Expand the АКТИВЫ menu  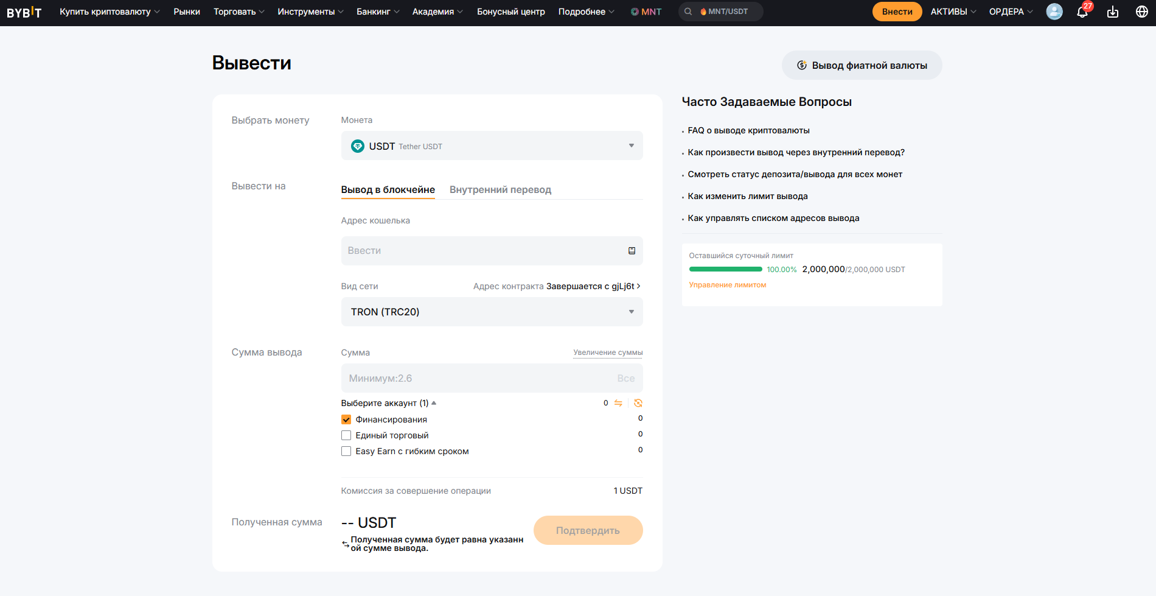coord(953,12)
